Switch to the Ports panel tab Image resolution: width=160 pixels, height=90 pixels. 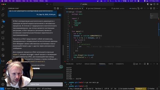111,64
